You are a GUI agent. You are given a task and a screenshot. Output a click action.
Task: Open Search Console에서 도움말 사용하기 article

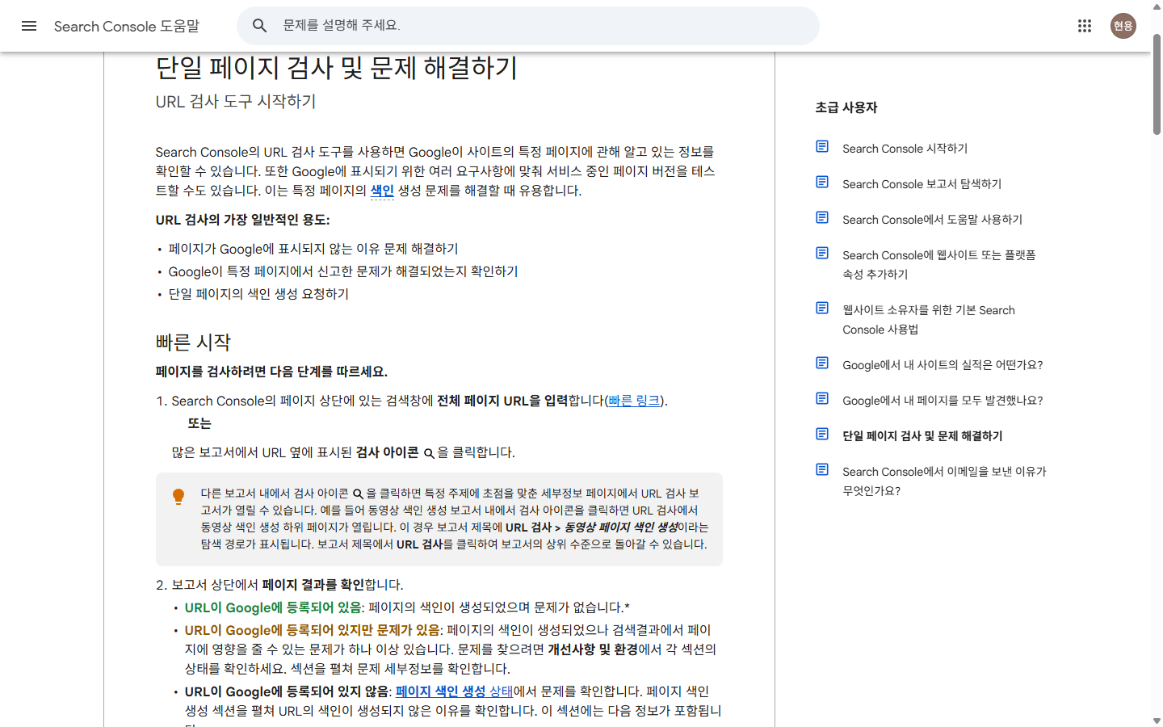click(x=932, y=220)
